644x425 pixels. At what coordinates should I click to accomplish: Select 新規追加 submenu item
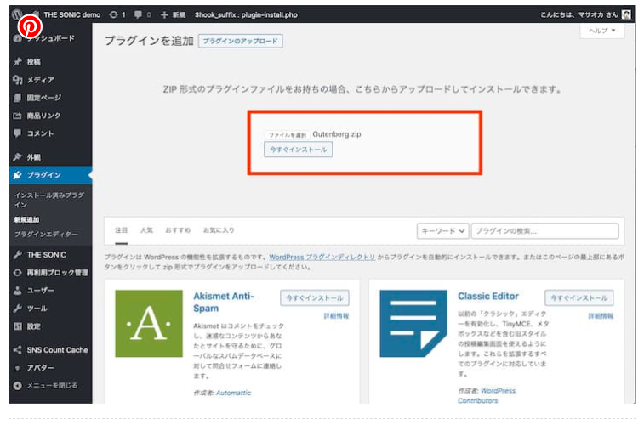[26, 220]
